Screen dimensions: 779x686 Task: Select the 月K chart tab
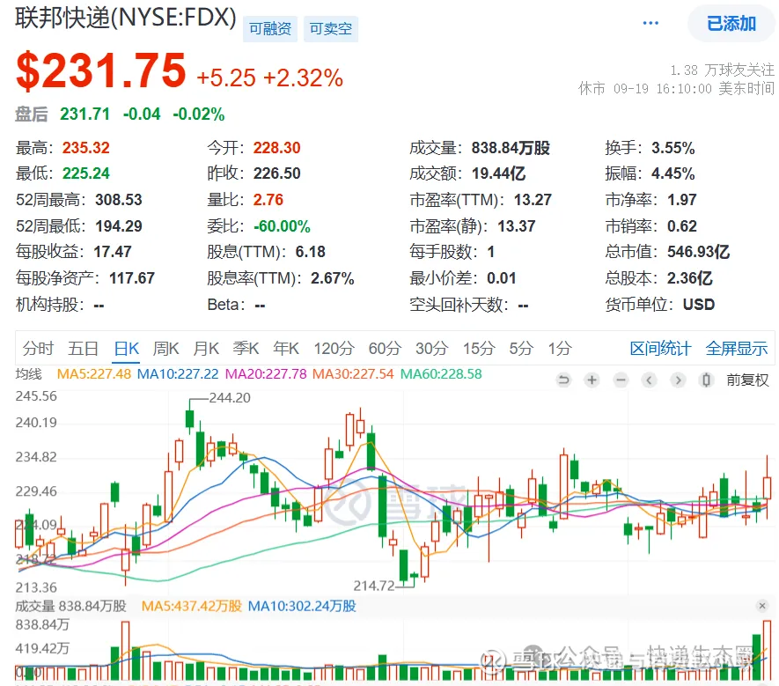(206, 349)
